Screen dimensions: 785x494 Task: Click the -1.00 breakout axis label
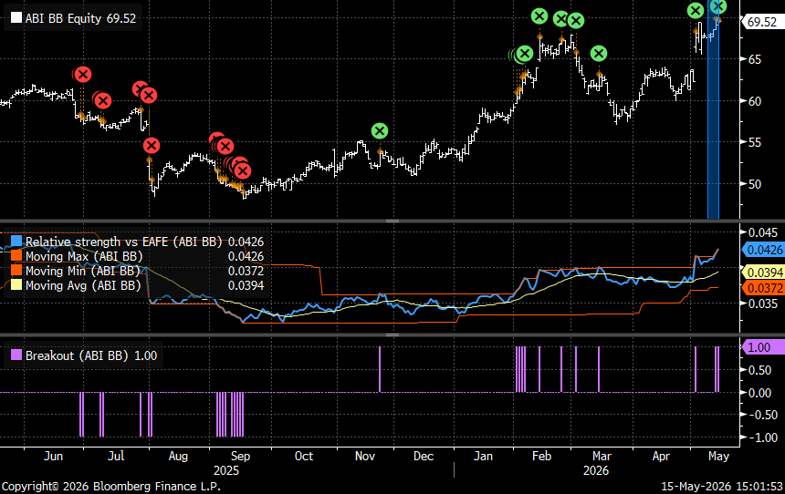pyautogui.click(x=763, y=437)
